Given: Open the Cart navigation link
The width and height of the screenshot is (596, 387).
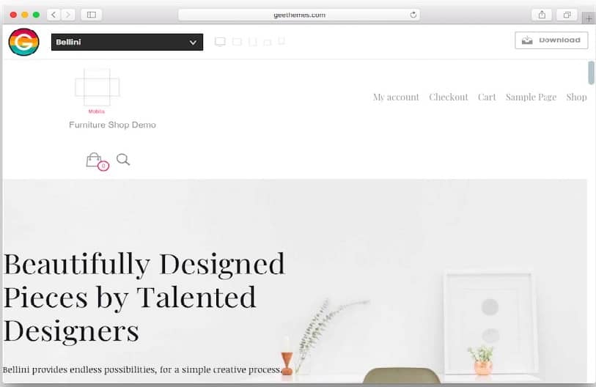Looking at the screenshot, I should (x=487, y=97).
